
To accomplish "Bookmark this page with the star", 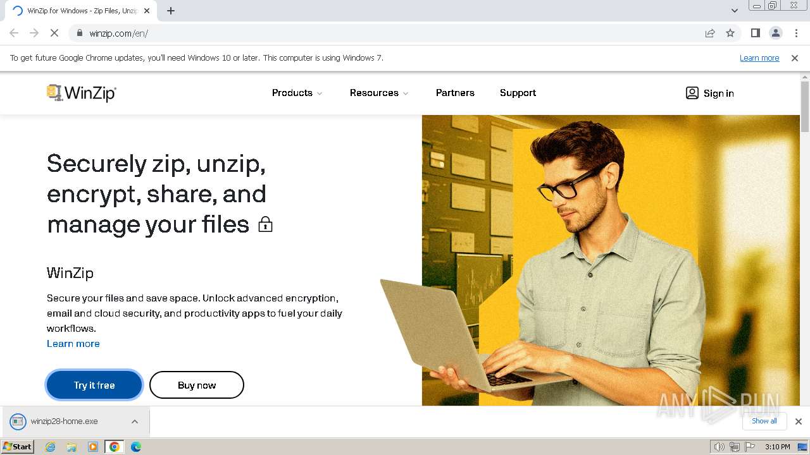I will pyautogui.click(x=730, y=33).
